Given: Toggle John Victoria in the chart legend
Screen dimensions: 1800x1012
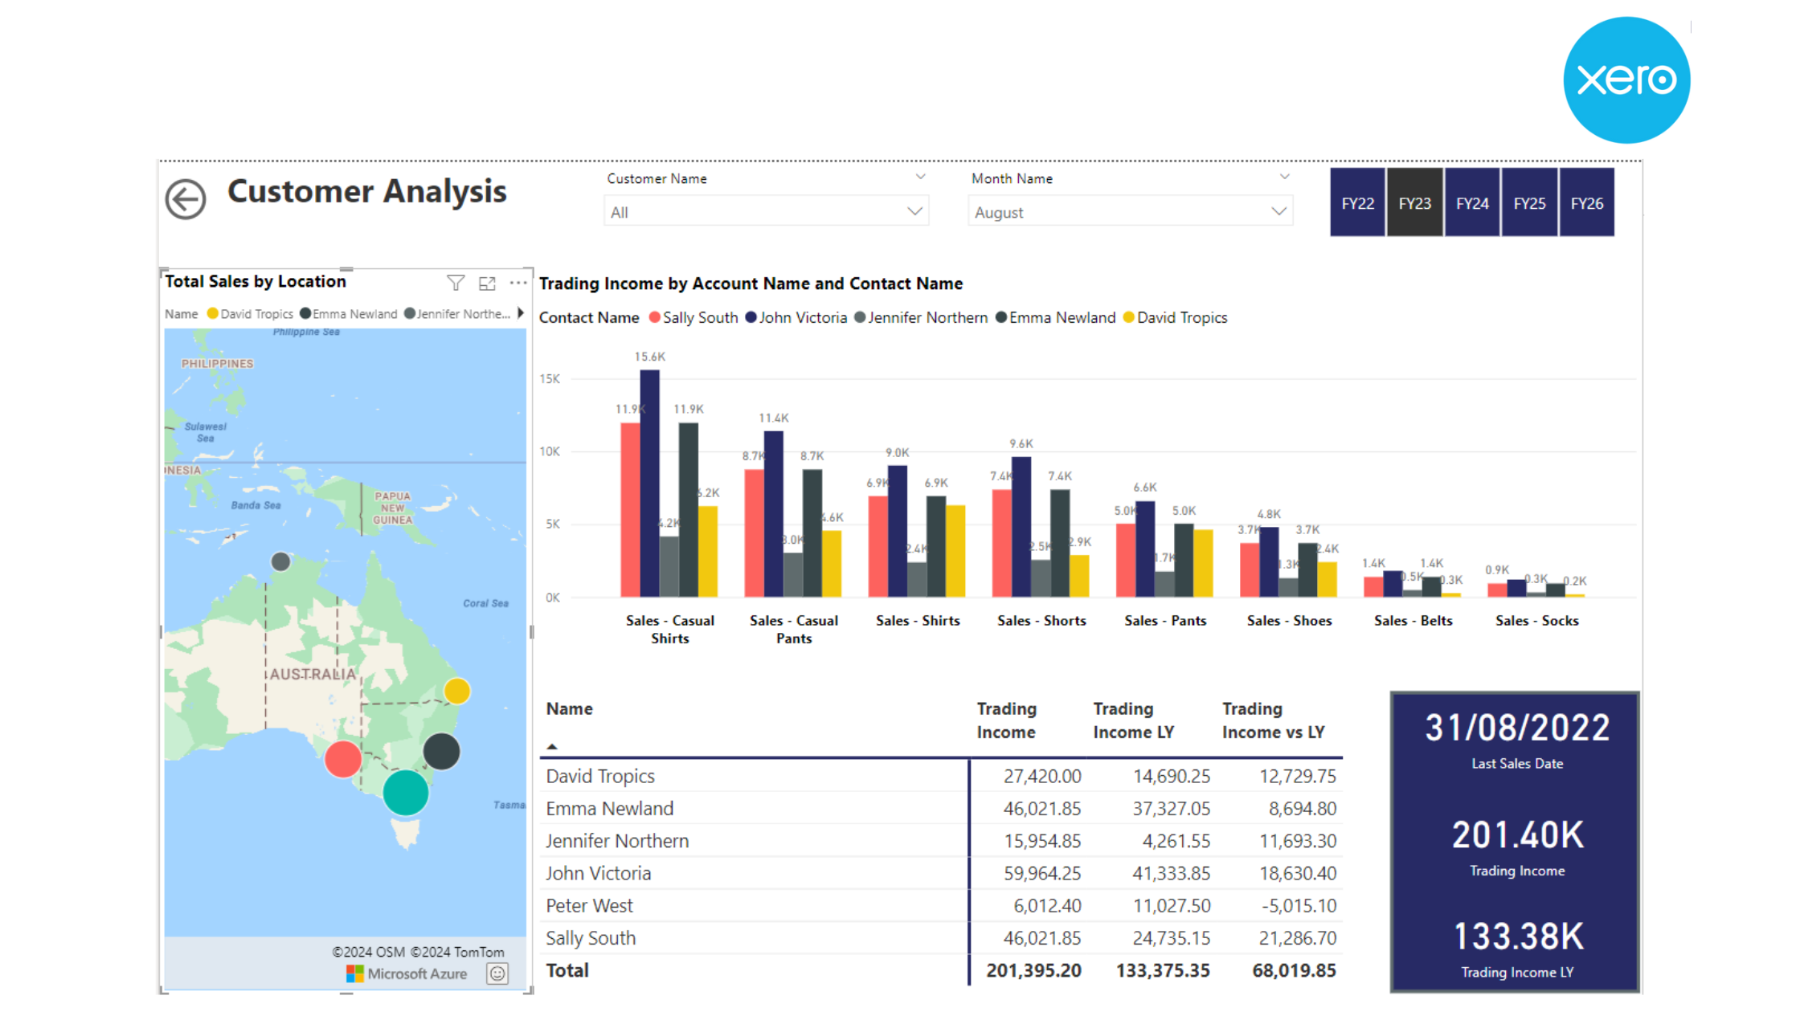Looking at the screenshot, I should (803, 318).
